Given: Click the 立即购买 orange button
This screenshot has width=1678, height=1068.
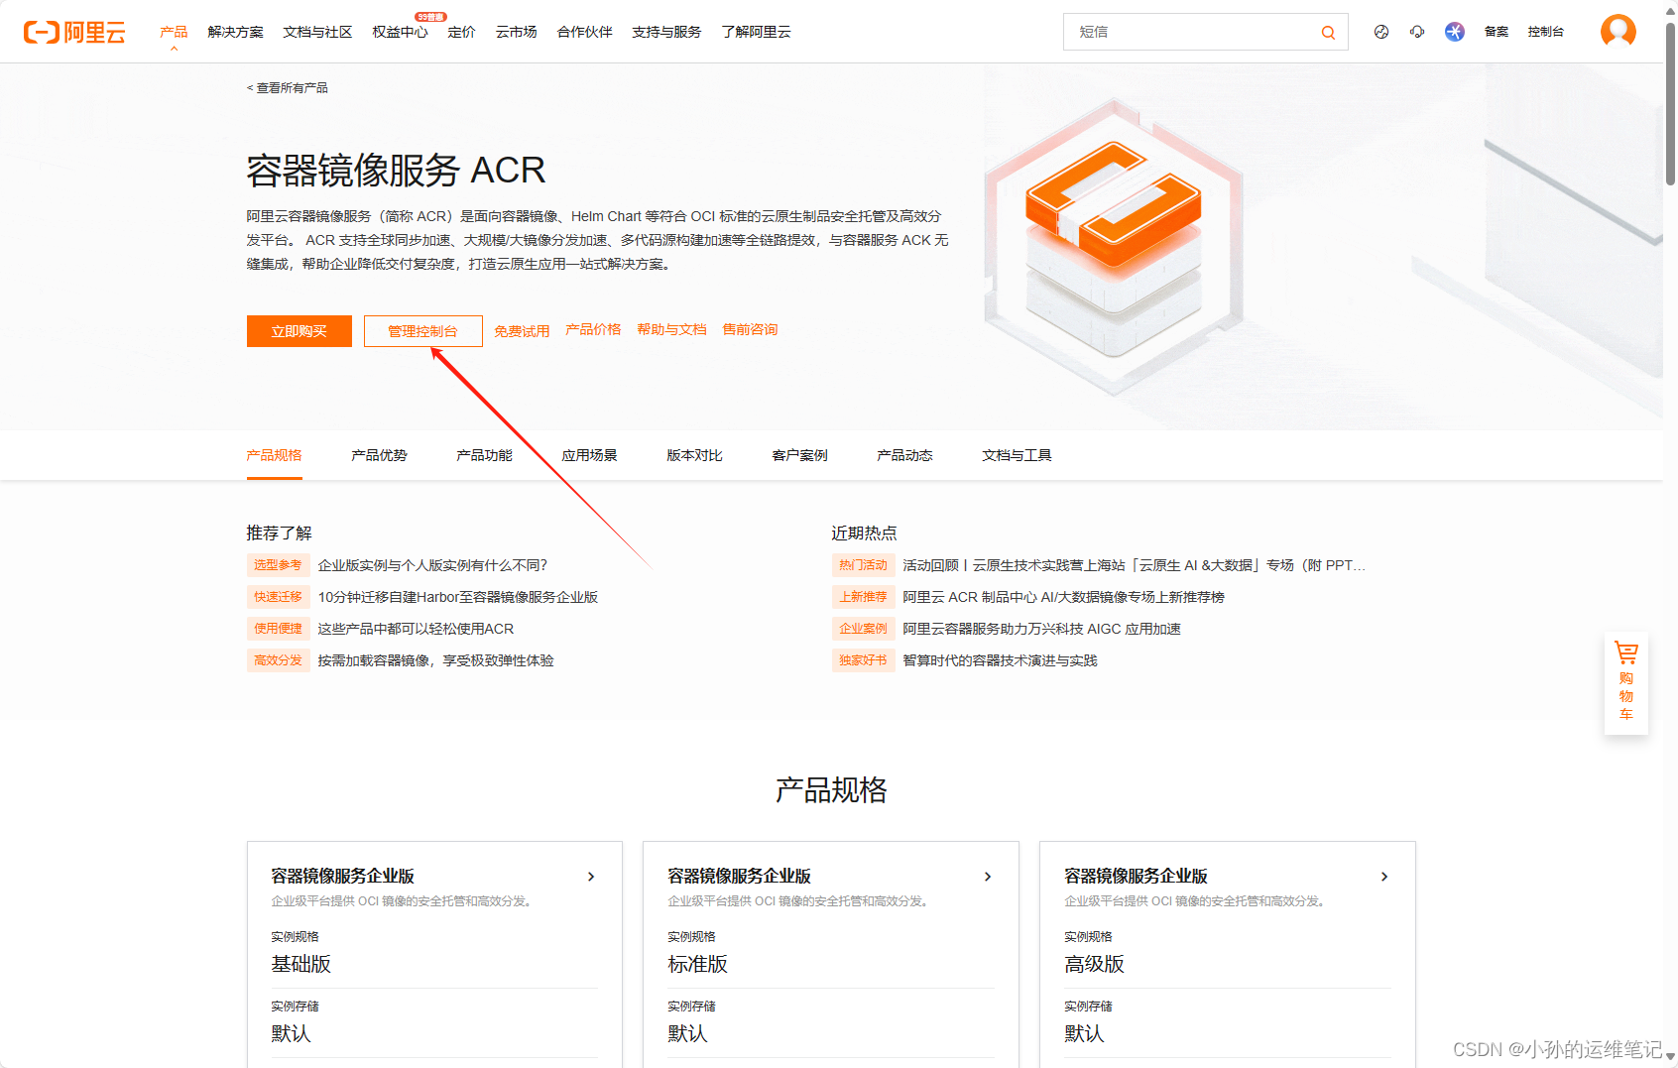Looking at the screenshot, I should (300, 331).
